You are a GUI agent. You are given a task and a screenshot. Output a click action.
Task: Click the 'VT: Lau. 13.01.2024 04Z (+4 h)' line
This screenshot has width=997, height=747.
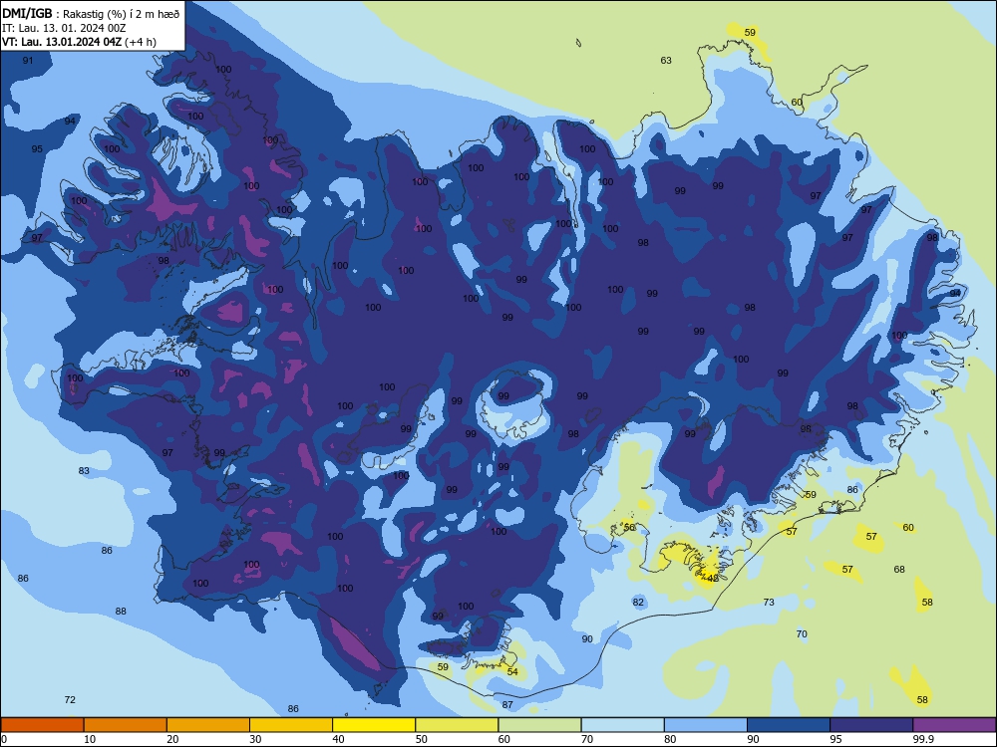click(x=79, y=42)
